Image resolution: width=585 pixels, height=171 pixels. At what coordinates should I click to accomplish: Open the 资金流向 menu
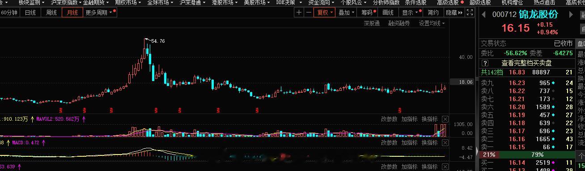(322, 3)
